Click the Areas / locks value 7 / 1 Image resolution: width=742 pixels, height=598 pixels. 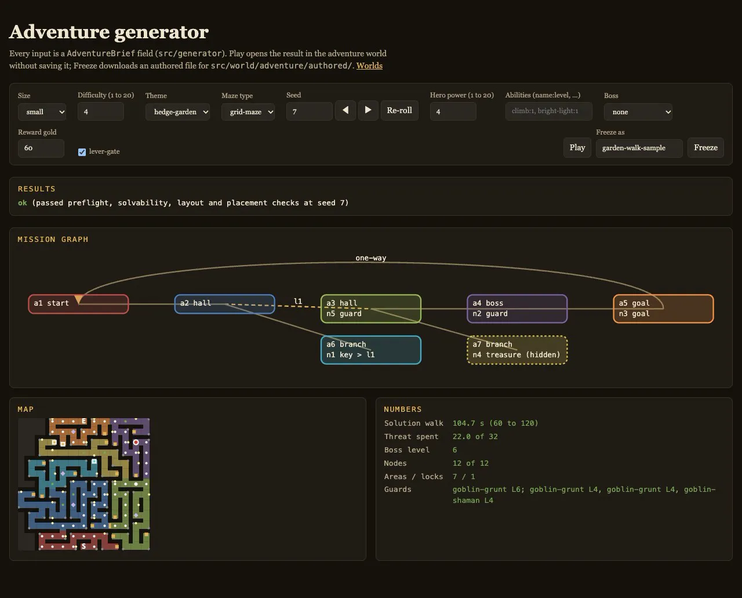click(464, 477)
